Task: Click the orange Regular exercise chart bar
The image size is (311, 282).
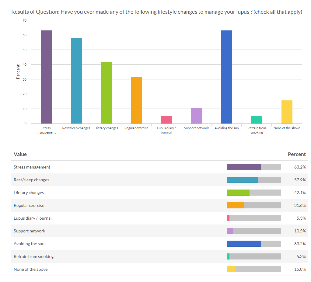Action: (136, 100)
